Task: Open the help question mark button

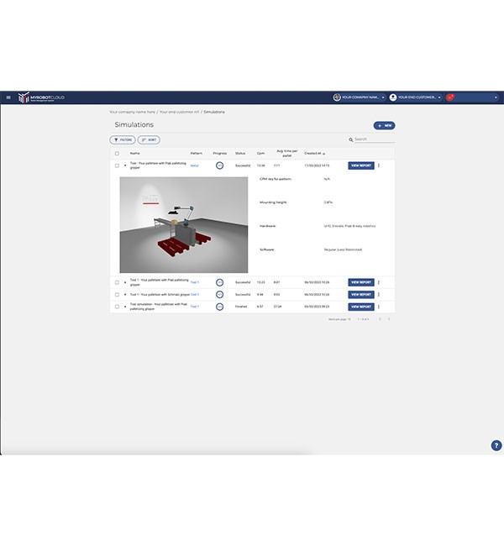Action: (496, 445)
